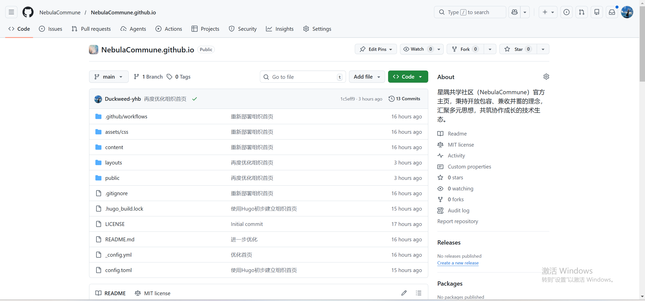This screenshot has height=301, width=645.
Task: Open the Insights tab
Action: [x=280, y=29]
